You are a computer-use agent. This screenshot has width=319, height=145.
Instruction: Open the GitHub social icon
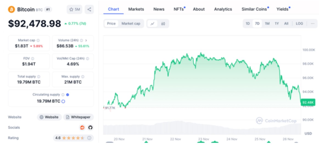90,127
